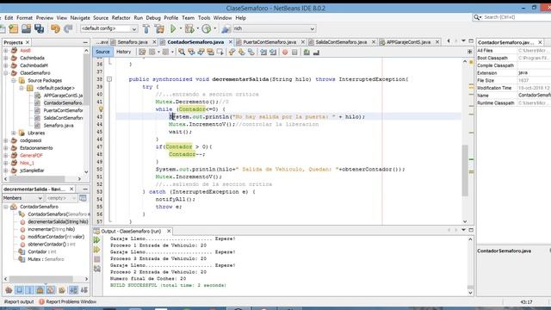Click the Comment code icon in editor toolbar
Image resolution: width=551 pixels, height=310 pixels.
(x=306, y=52)
